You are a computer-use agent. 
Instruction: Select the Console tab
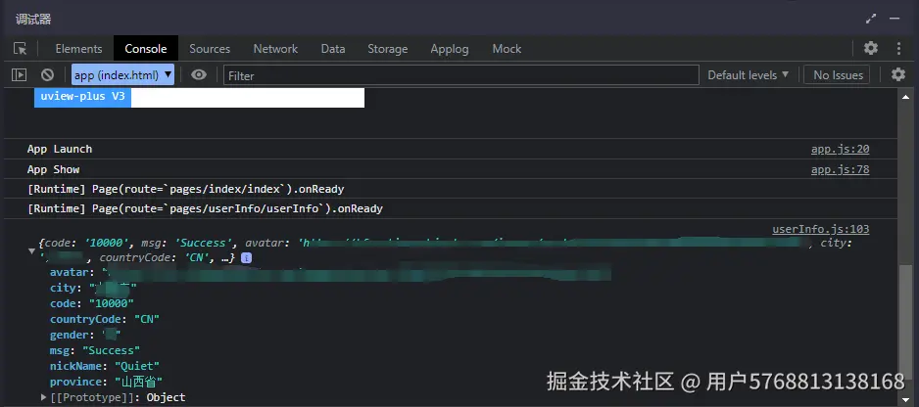[146, 49]
